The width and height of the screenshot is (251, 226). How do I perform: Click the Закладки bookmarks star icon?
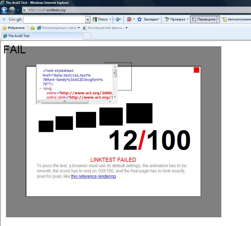pos(140,19)
